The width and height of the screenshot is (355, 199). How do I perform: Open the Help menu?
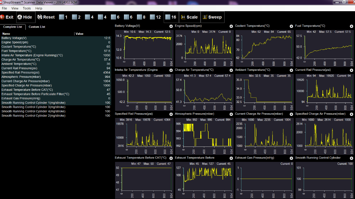point(39,8)
